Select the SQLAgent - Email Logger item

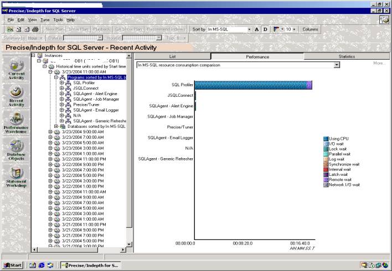click(x=96, y=110)
